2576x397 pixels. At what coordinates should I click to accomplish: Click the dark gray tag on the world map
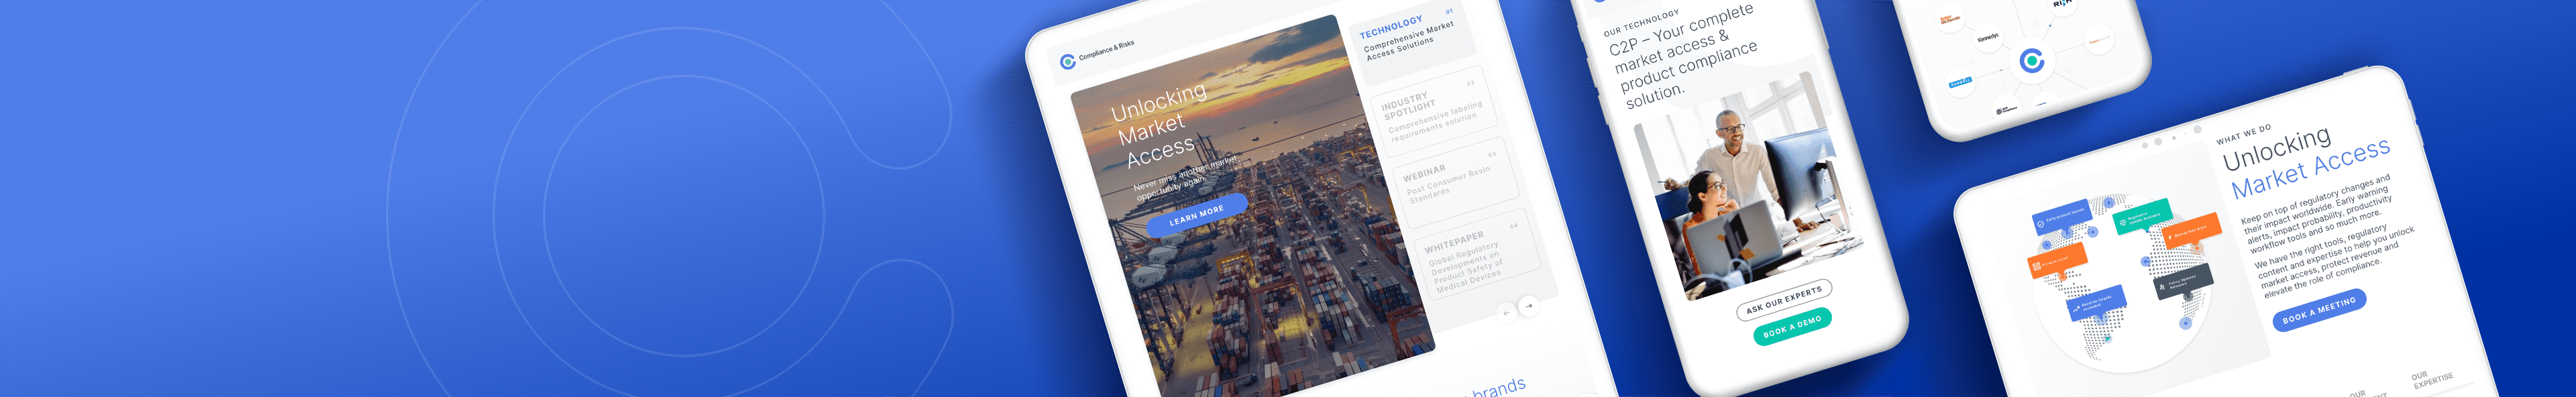(x=2182, y=281)
